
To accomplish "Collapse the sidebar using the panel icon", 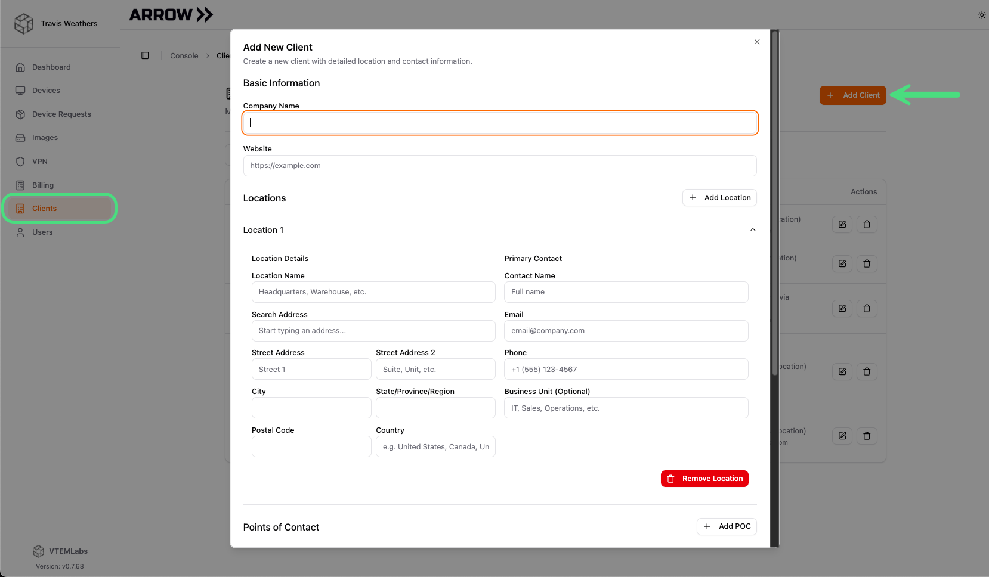I will coord(145,55).
